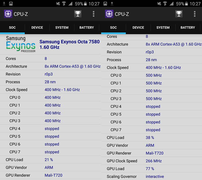This screenshot has width=202, height=180.
Task: Tap the Clock Speed row in left screenshot
Action: [50, 90]
